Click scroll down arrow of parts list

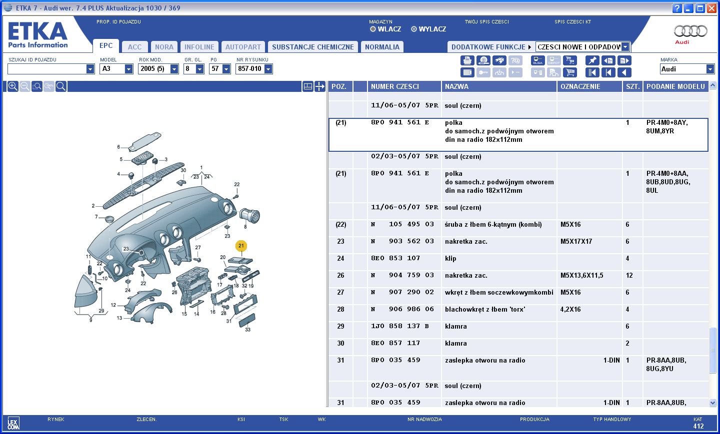tap(713, 403)
